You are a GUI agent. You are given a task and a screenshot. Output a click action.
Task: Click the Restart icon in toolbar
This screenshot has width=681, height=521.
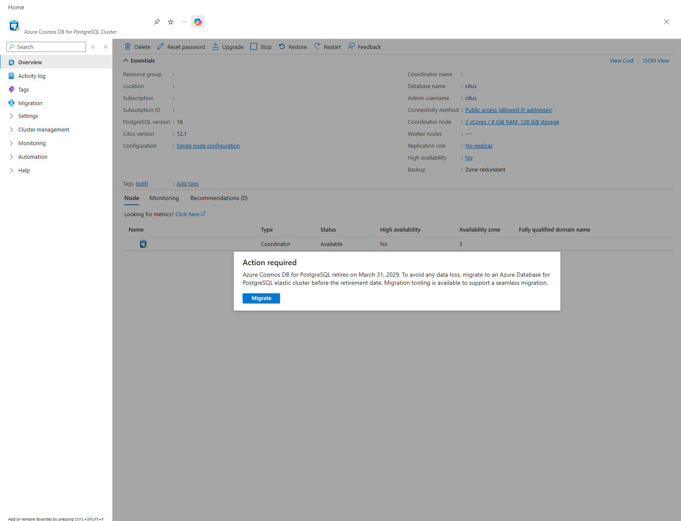[x=317, y=46]
